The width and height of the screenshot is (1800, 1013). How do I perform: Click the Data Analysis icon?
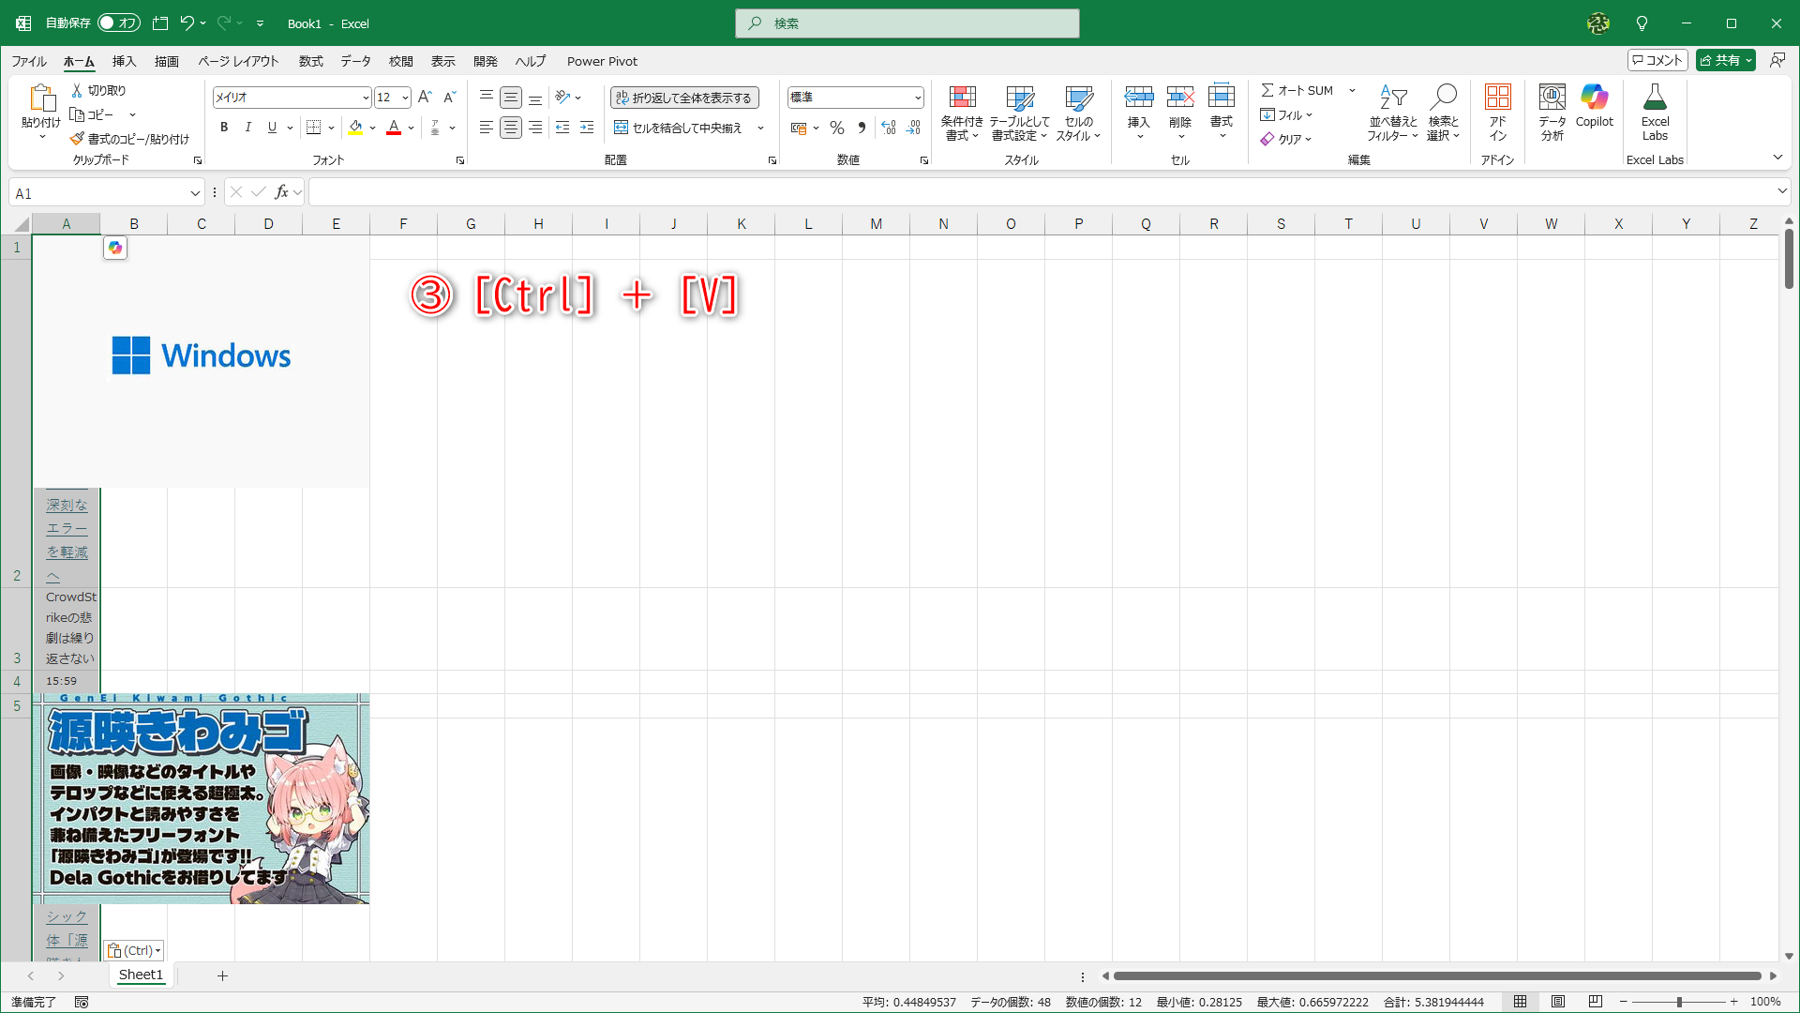tap(1552, 98)
